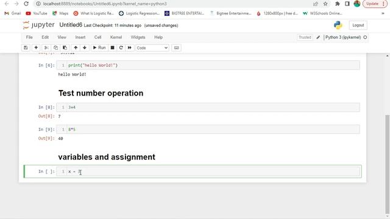Expand hidden bookmarks chevron
The width and height of the screenshot is (390, 219).
tap(383, 13)
